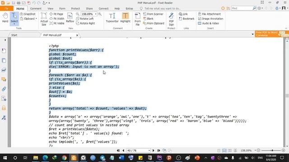Open the Form ribbon tab
This screenshot has height=162, width=289.
point(62,9)
